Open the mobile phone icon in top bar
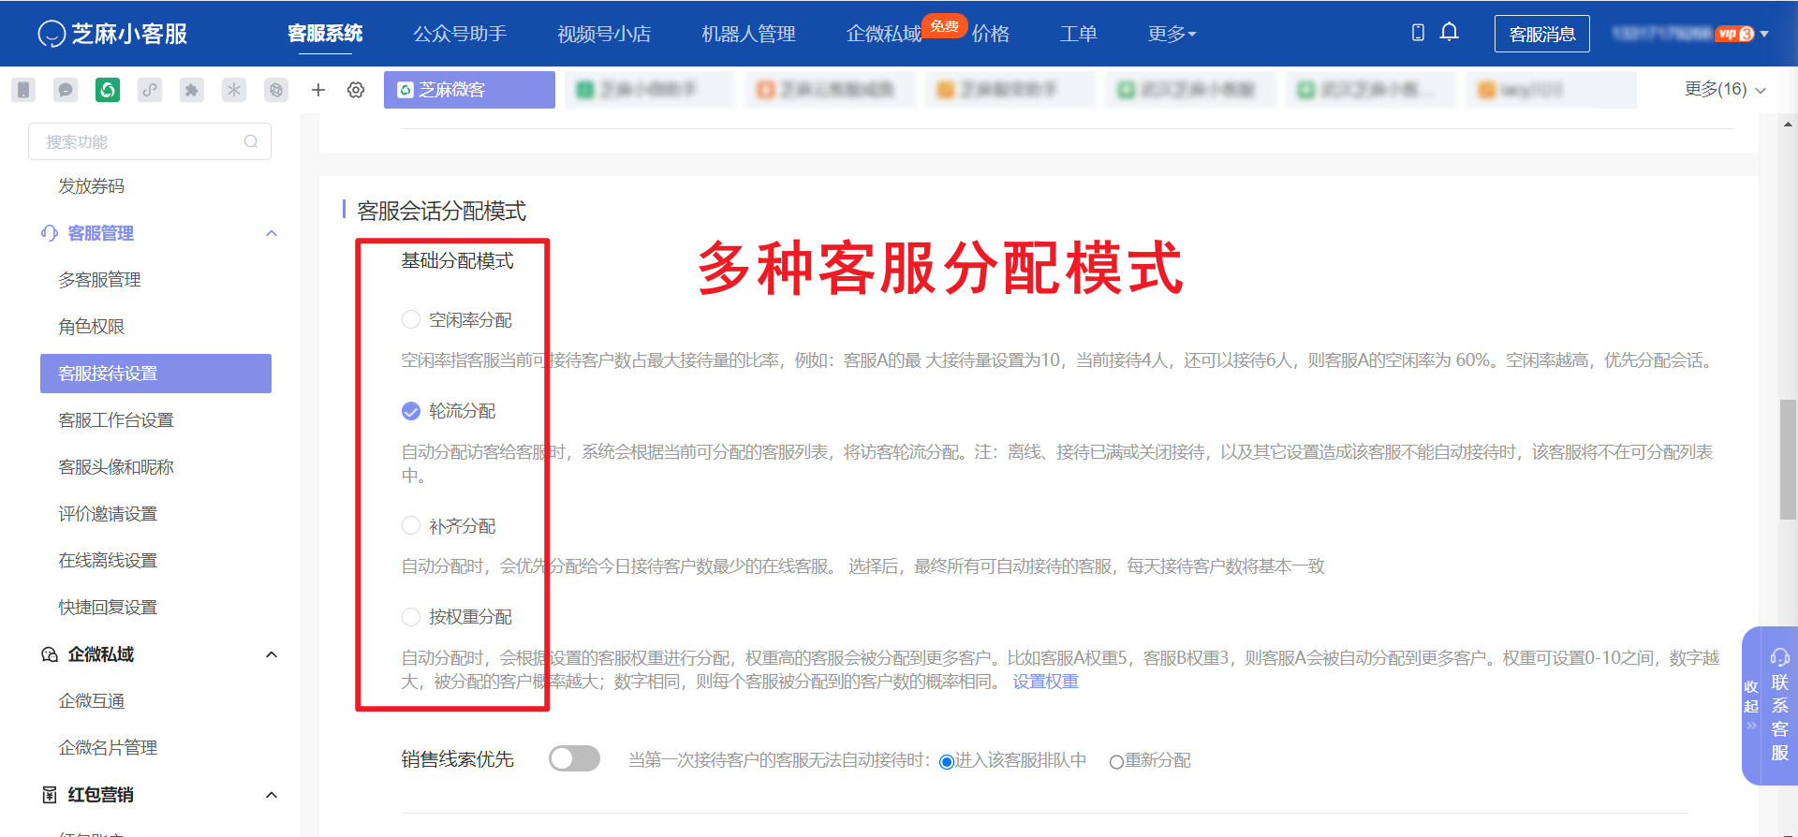 [x=1418, y=33]
